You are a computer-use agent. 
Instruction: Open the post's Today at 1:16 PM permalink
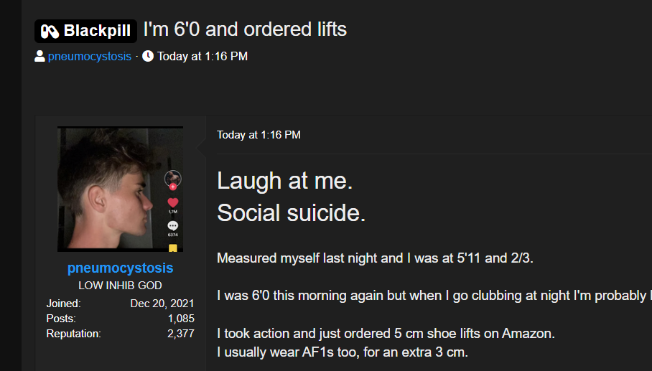259,135
